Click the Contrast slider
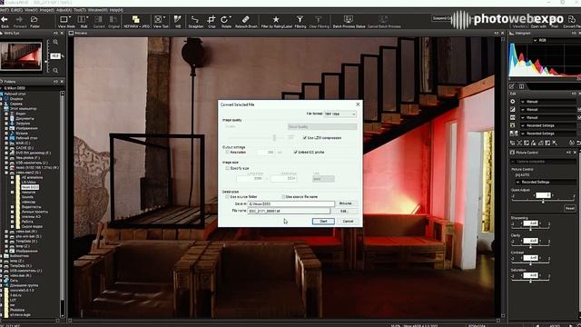This screenshot has width=581, height=327. click(530, 263)
